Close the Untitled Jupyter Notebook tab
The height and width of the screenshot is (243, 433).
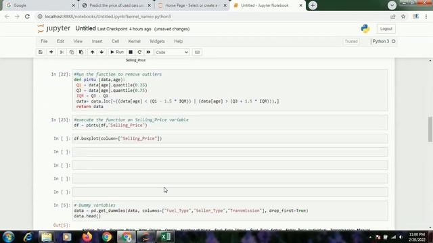click(300, 5)
